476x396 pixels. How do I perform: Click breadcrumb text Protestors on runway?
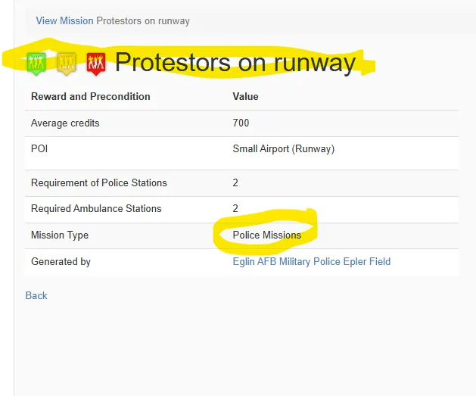(x=143, y=21)
